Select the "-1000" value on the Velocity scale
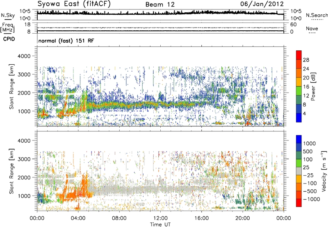The width and height of the screenshot is (328, 227). pos(311,199)
